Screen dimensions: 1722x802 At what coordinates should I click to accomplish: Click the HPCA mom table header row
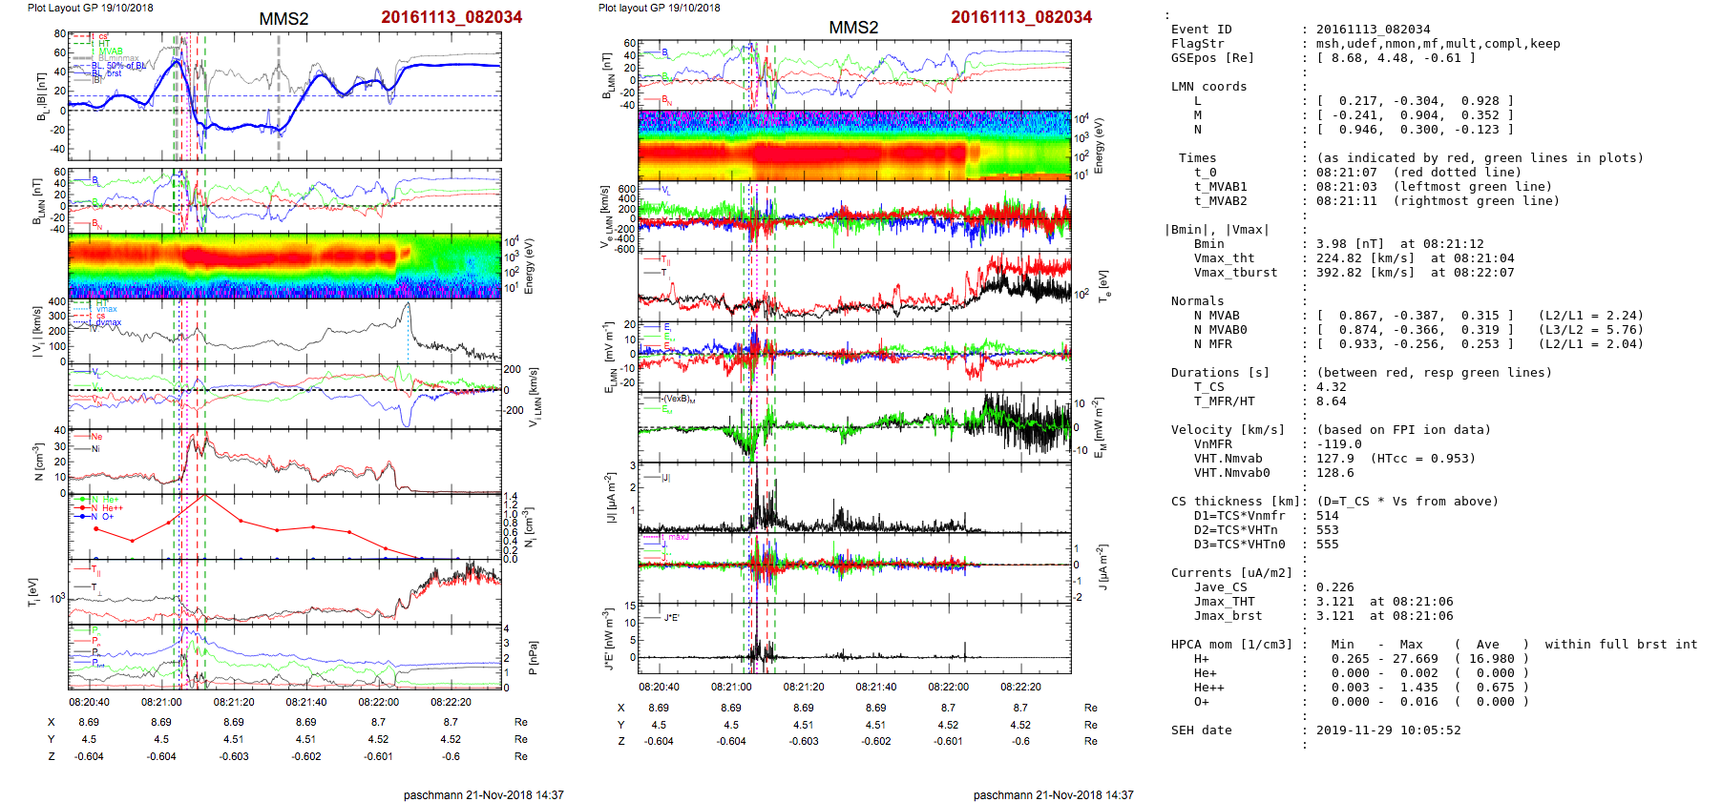[1432, 645]
